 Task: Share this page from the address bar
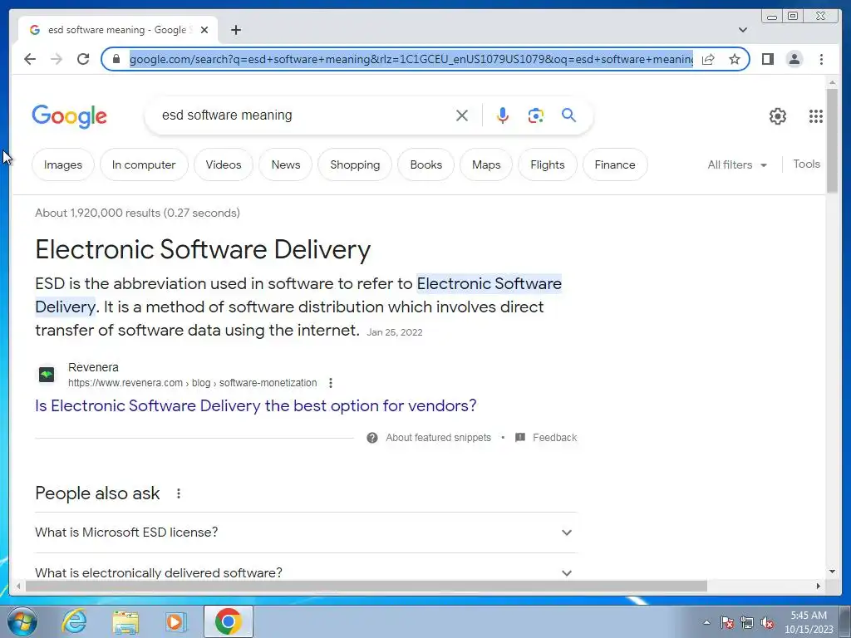pyautogui.click(x=708, y=59)
